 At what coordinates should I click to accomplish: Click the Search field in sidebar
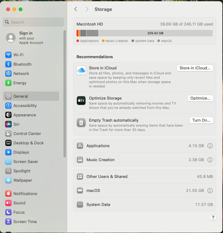(33, 22)
